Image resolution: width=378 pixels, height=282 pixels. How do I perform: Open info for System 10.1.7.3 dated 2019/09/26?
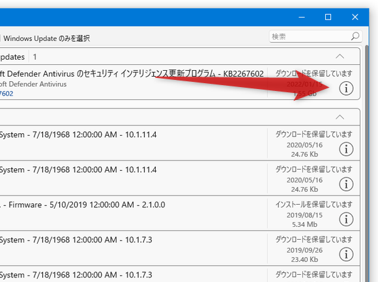(x=346, y=254)
